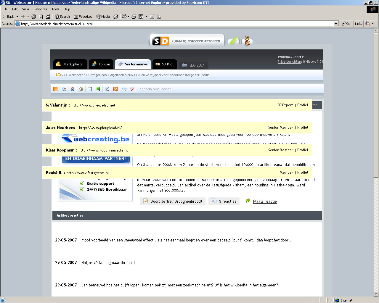
Task: Open the File menu
Action: pyautogui.click(x=5, y=9)
